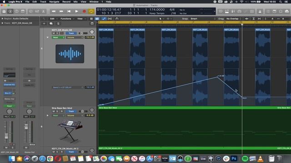Viewport: 291px width, 163px height.
Task: Click Stereo Out output slot in inspector
Action: pos(9,99)
